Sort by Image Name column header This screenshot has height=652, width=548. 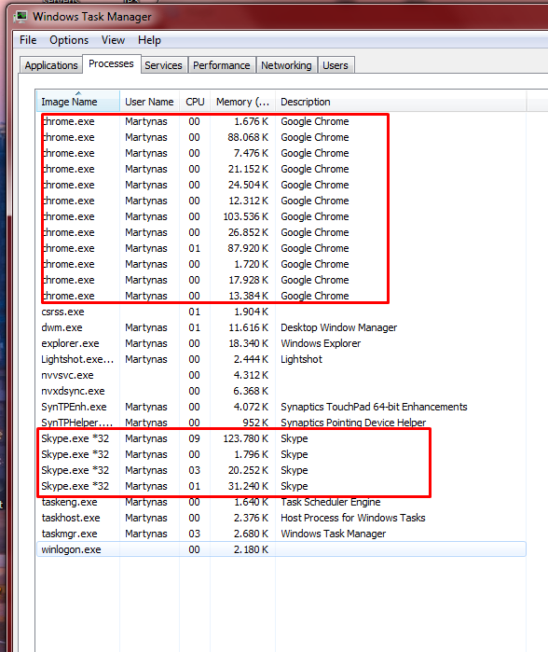click(x=78, y=102)
